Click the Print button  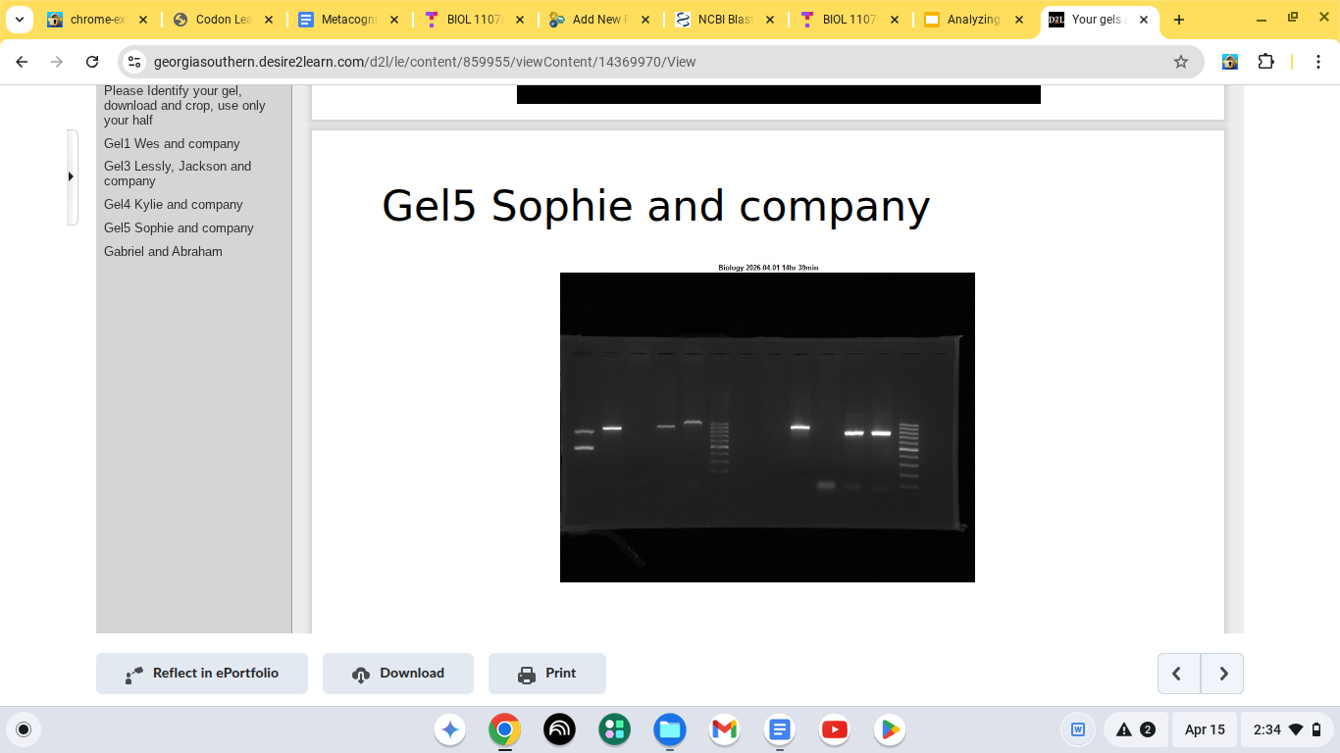pyautogui.click(x=547, y=674)
